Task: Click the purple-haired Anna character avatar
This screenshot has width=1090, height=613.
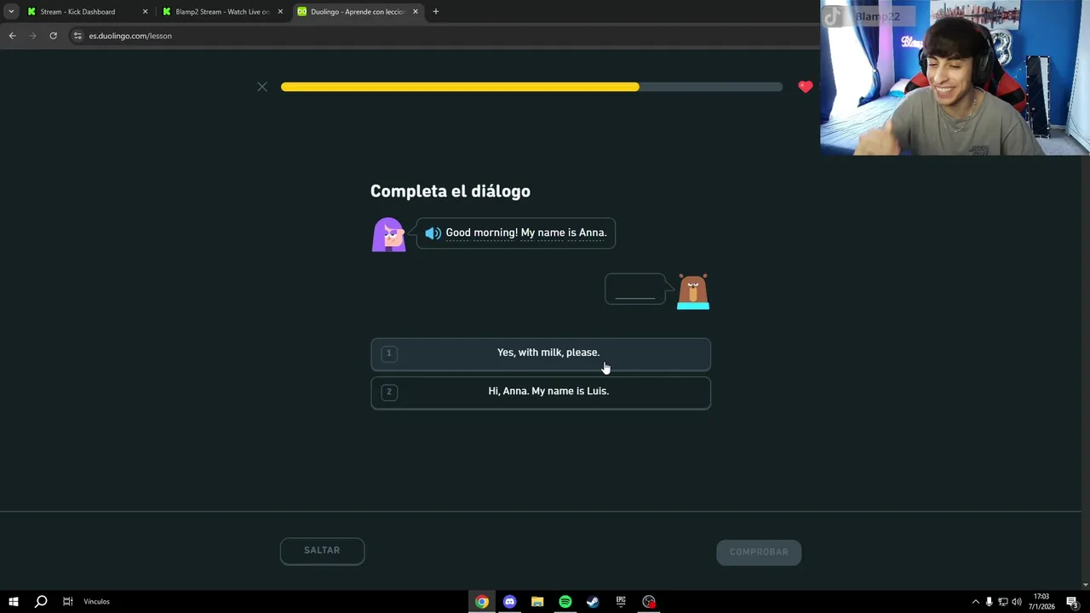Action: 388,235
